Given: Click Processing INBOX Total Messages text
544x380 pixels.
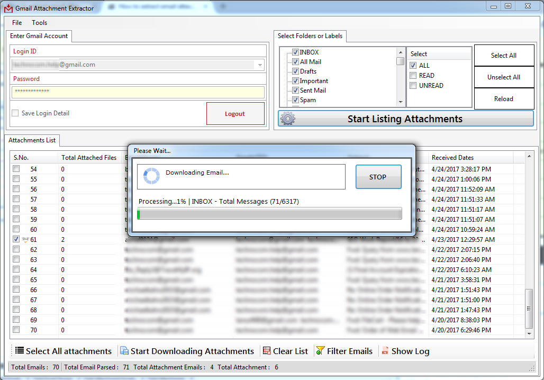Looking at the screenshot, I should 219,201.
